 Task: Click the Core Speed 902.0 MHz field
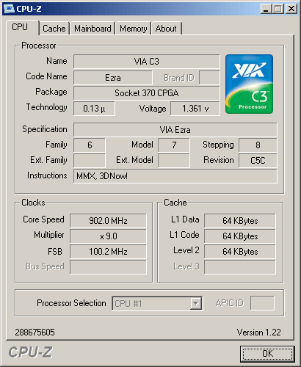pyautogui.click(x=108, y=221)
